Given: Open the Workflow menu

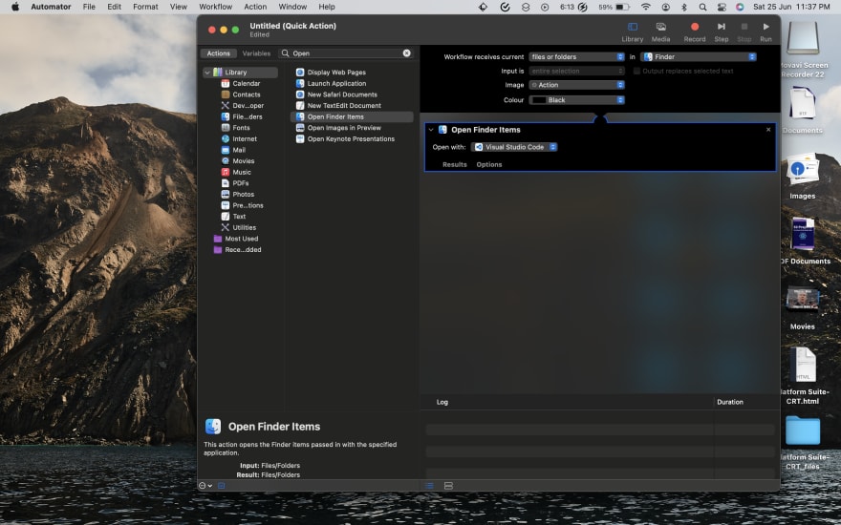Looking at the screenshot, I should point(215,7).
